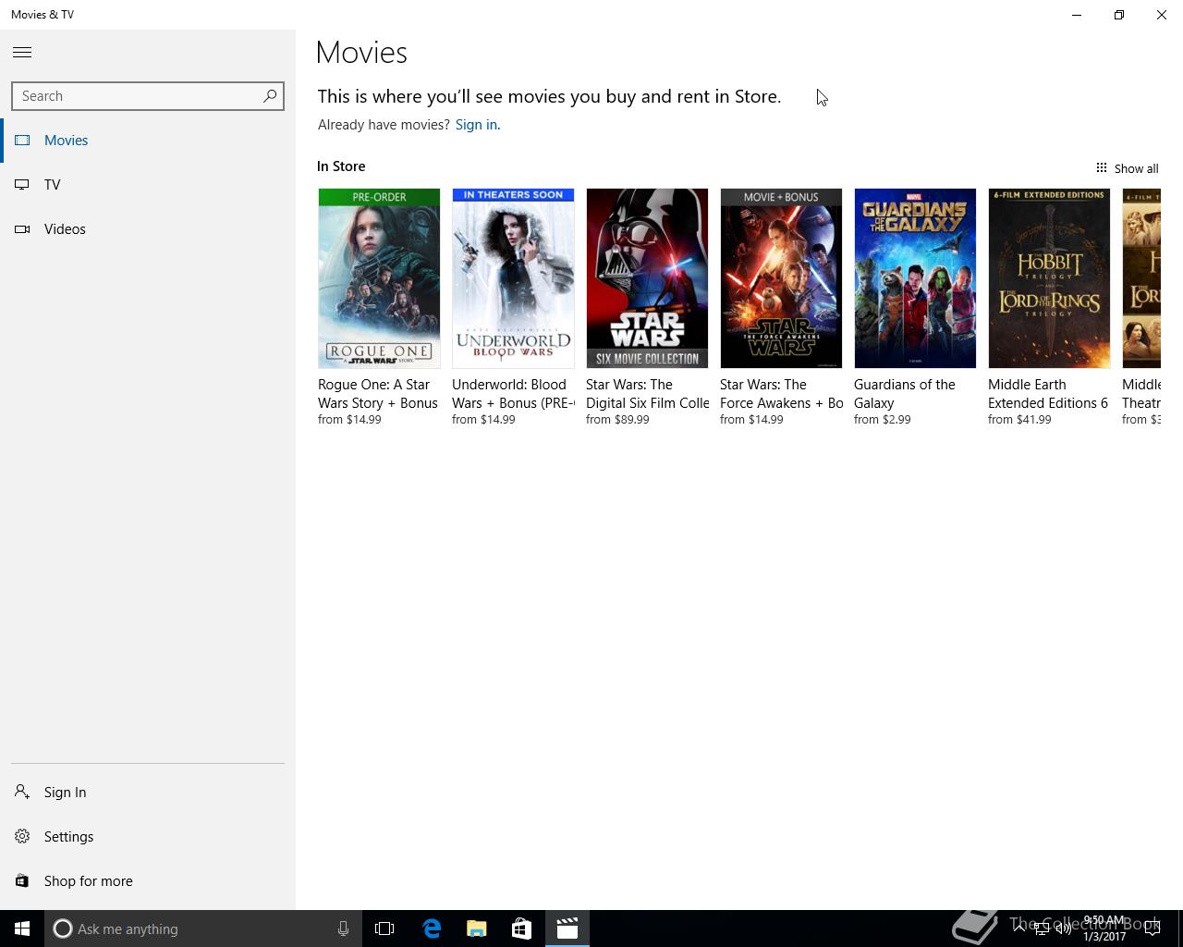This screenshot has height=947, width=1183.
Task: Click Guardians of the Galaxy title text
Action: tap(905, 394)
